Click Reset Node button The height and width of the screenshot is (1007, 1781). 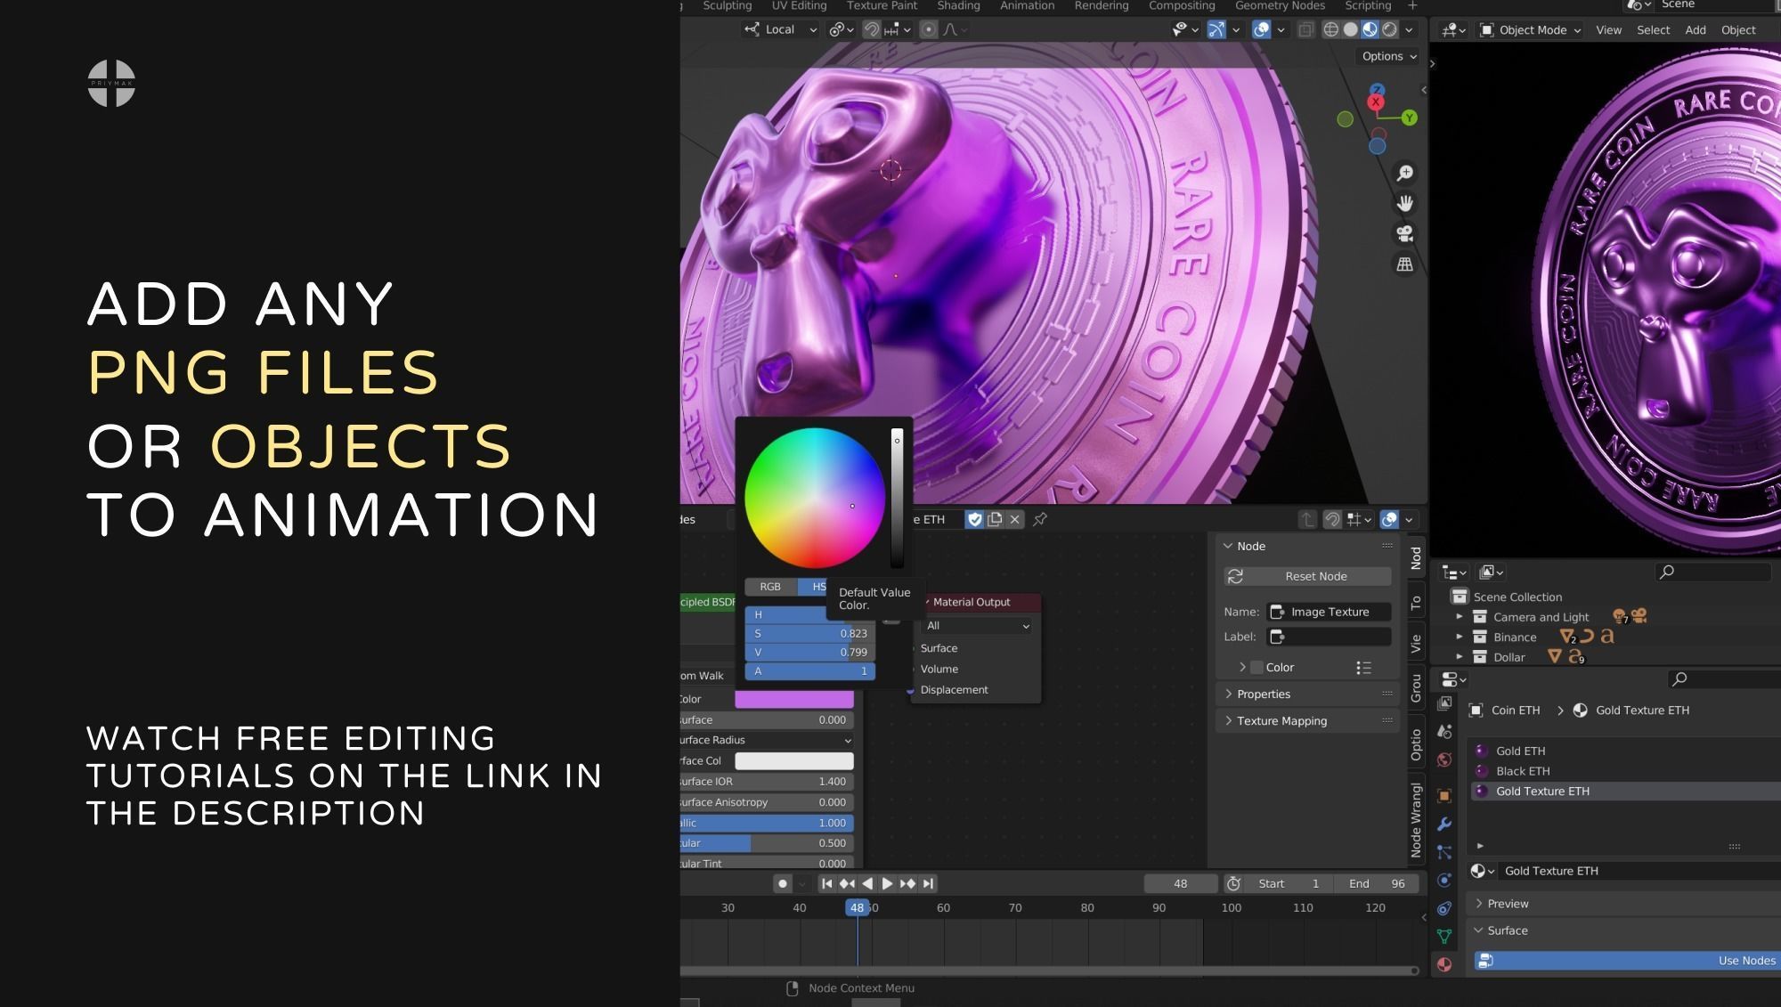(x=1307, y=576)
